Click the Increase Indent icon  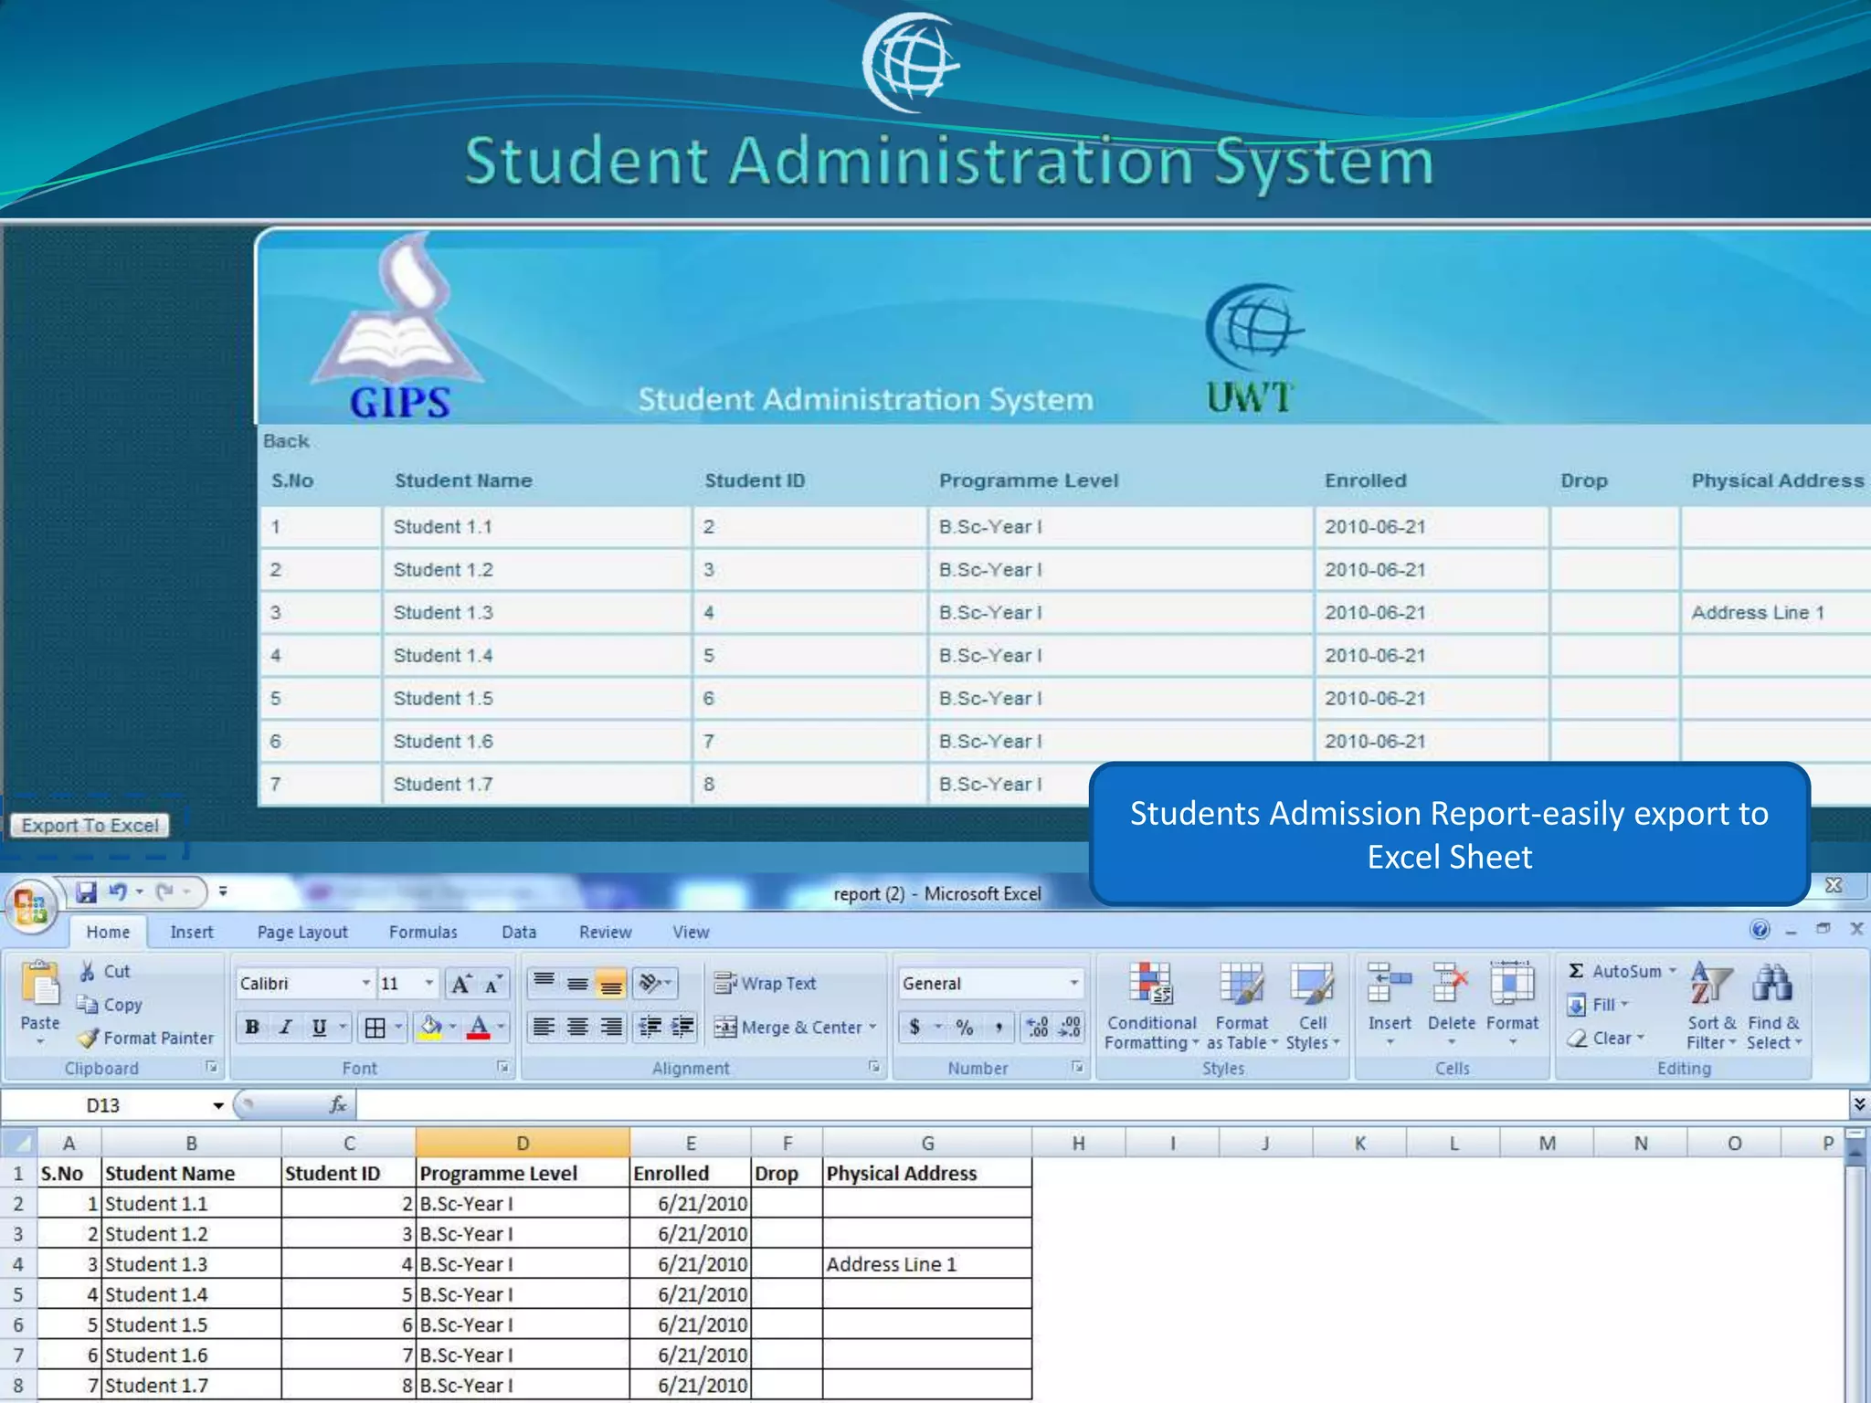pyautogui.click(x=682, y=1028)
